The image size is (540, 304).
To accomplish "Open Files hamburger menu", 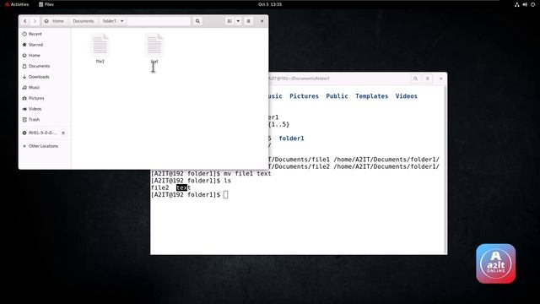I will (x=249, y=21).
